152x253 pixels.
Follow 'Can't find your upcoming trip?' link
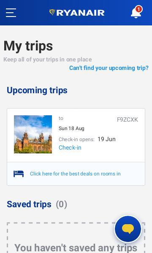109,68
